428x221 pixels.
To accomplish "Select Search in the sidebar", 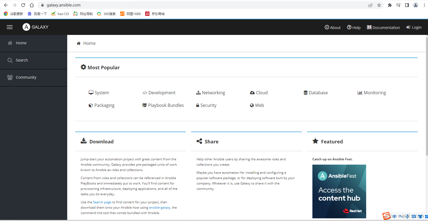I will [34, 60].
